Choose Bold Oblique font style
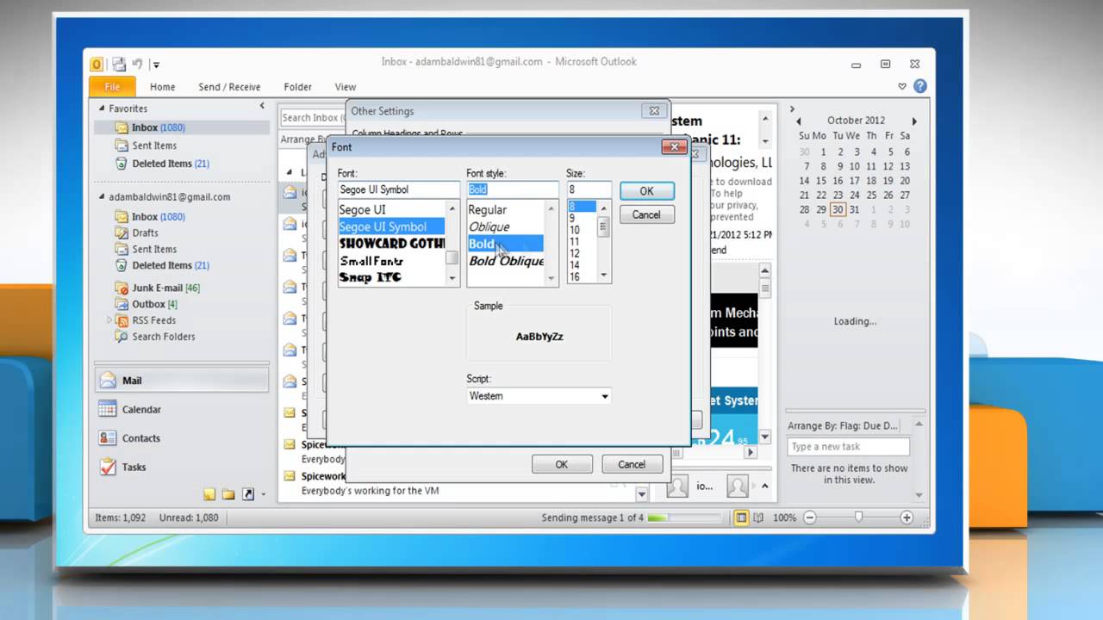 tap(506, 261)
